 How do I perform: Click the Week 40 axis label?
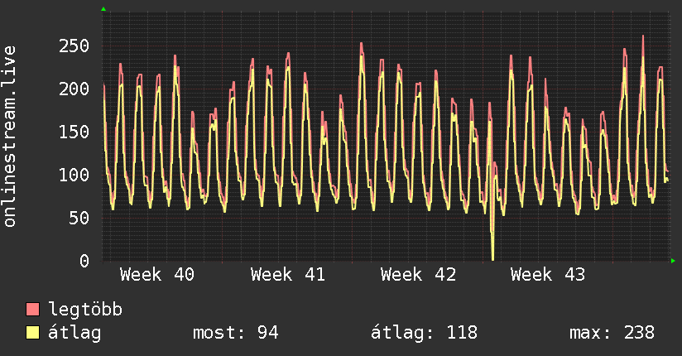[157, 275]
